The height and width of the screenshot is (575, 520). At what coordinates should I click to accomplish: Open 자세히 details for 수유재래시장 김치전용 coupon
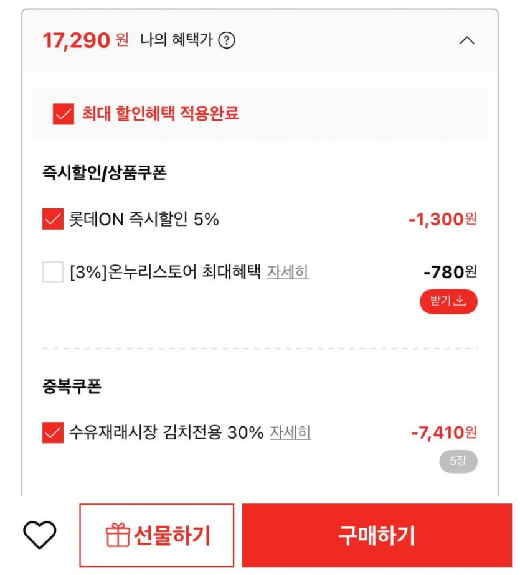point(290,432)
